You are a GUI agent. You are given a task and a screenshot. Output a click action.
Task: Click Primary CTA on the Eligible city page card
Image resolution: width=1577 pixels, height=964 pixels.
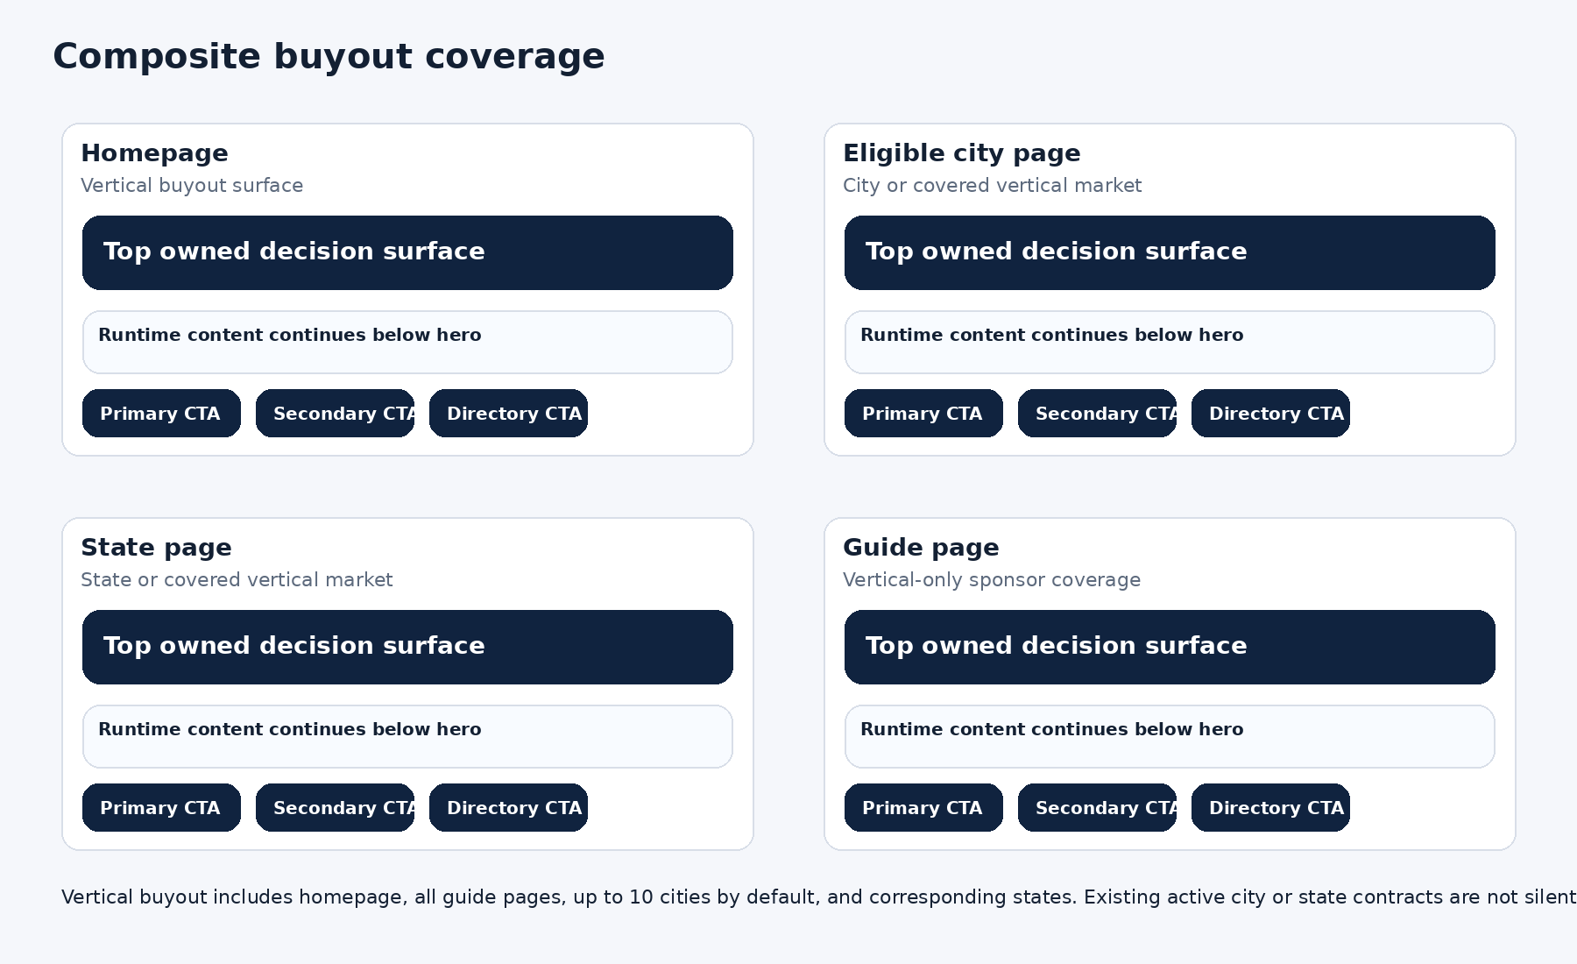pos(923,413)
